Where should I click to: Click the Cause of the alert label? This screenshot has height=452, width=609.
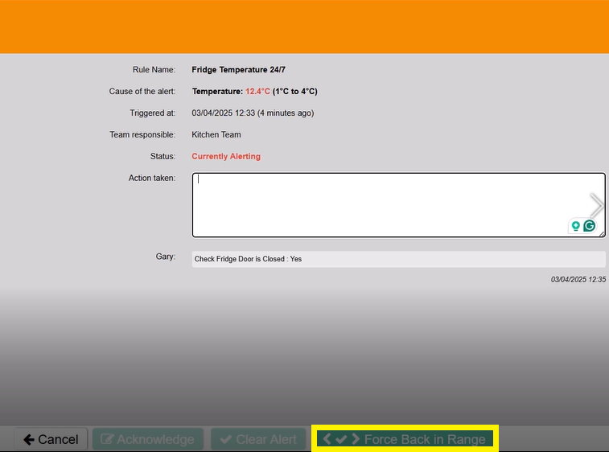point(142,92)
